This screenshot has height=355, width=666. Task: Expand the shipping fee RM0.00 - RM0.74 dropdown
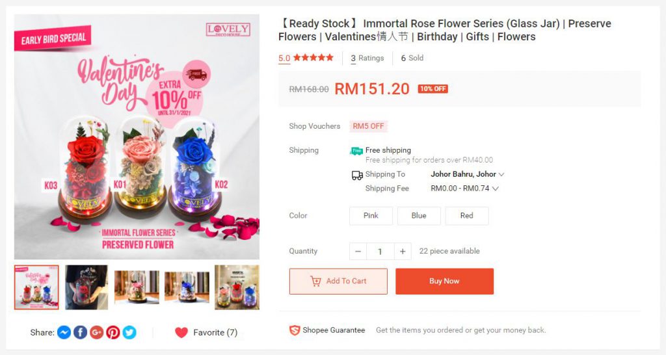click(464, 188)
